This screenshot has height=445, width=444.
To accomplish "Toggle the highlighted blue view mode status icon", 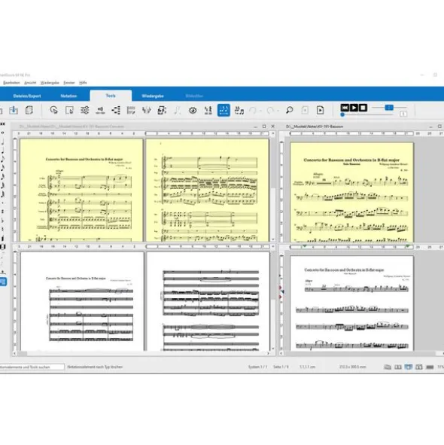I will click(409, 367).
